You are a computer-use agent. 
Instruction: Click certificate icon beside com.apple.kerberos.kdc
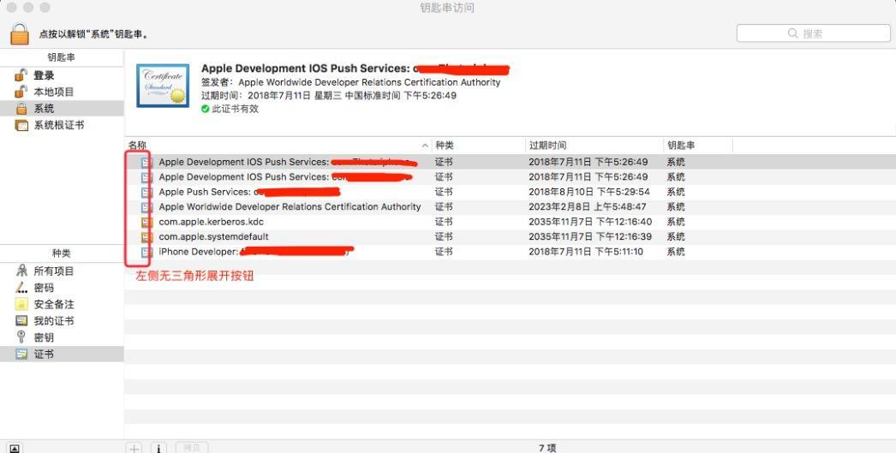(x=146, y=222)
